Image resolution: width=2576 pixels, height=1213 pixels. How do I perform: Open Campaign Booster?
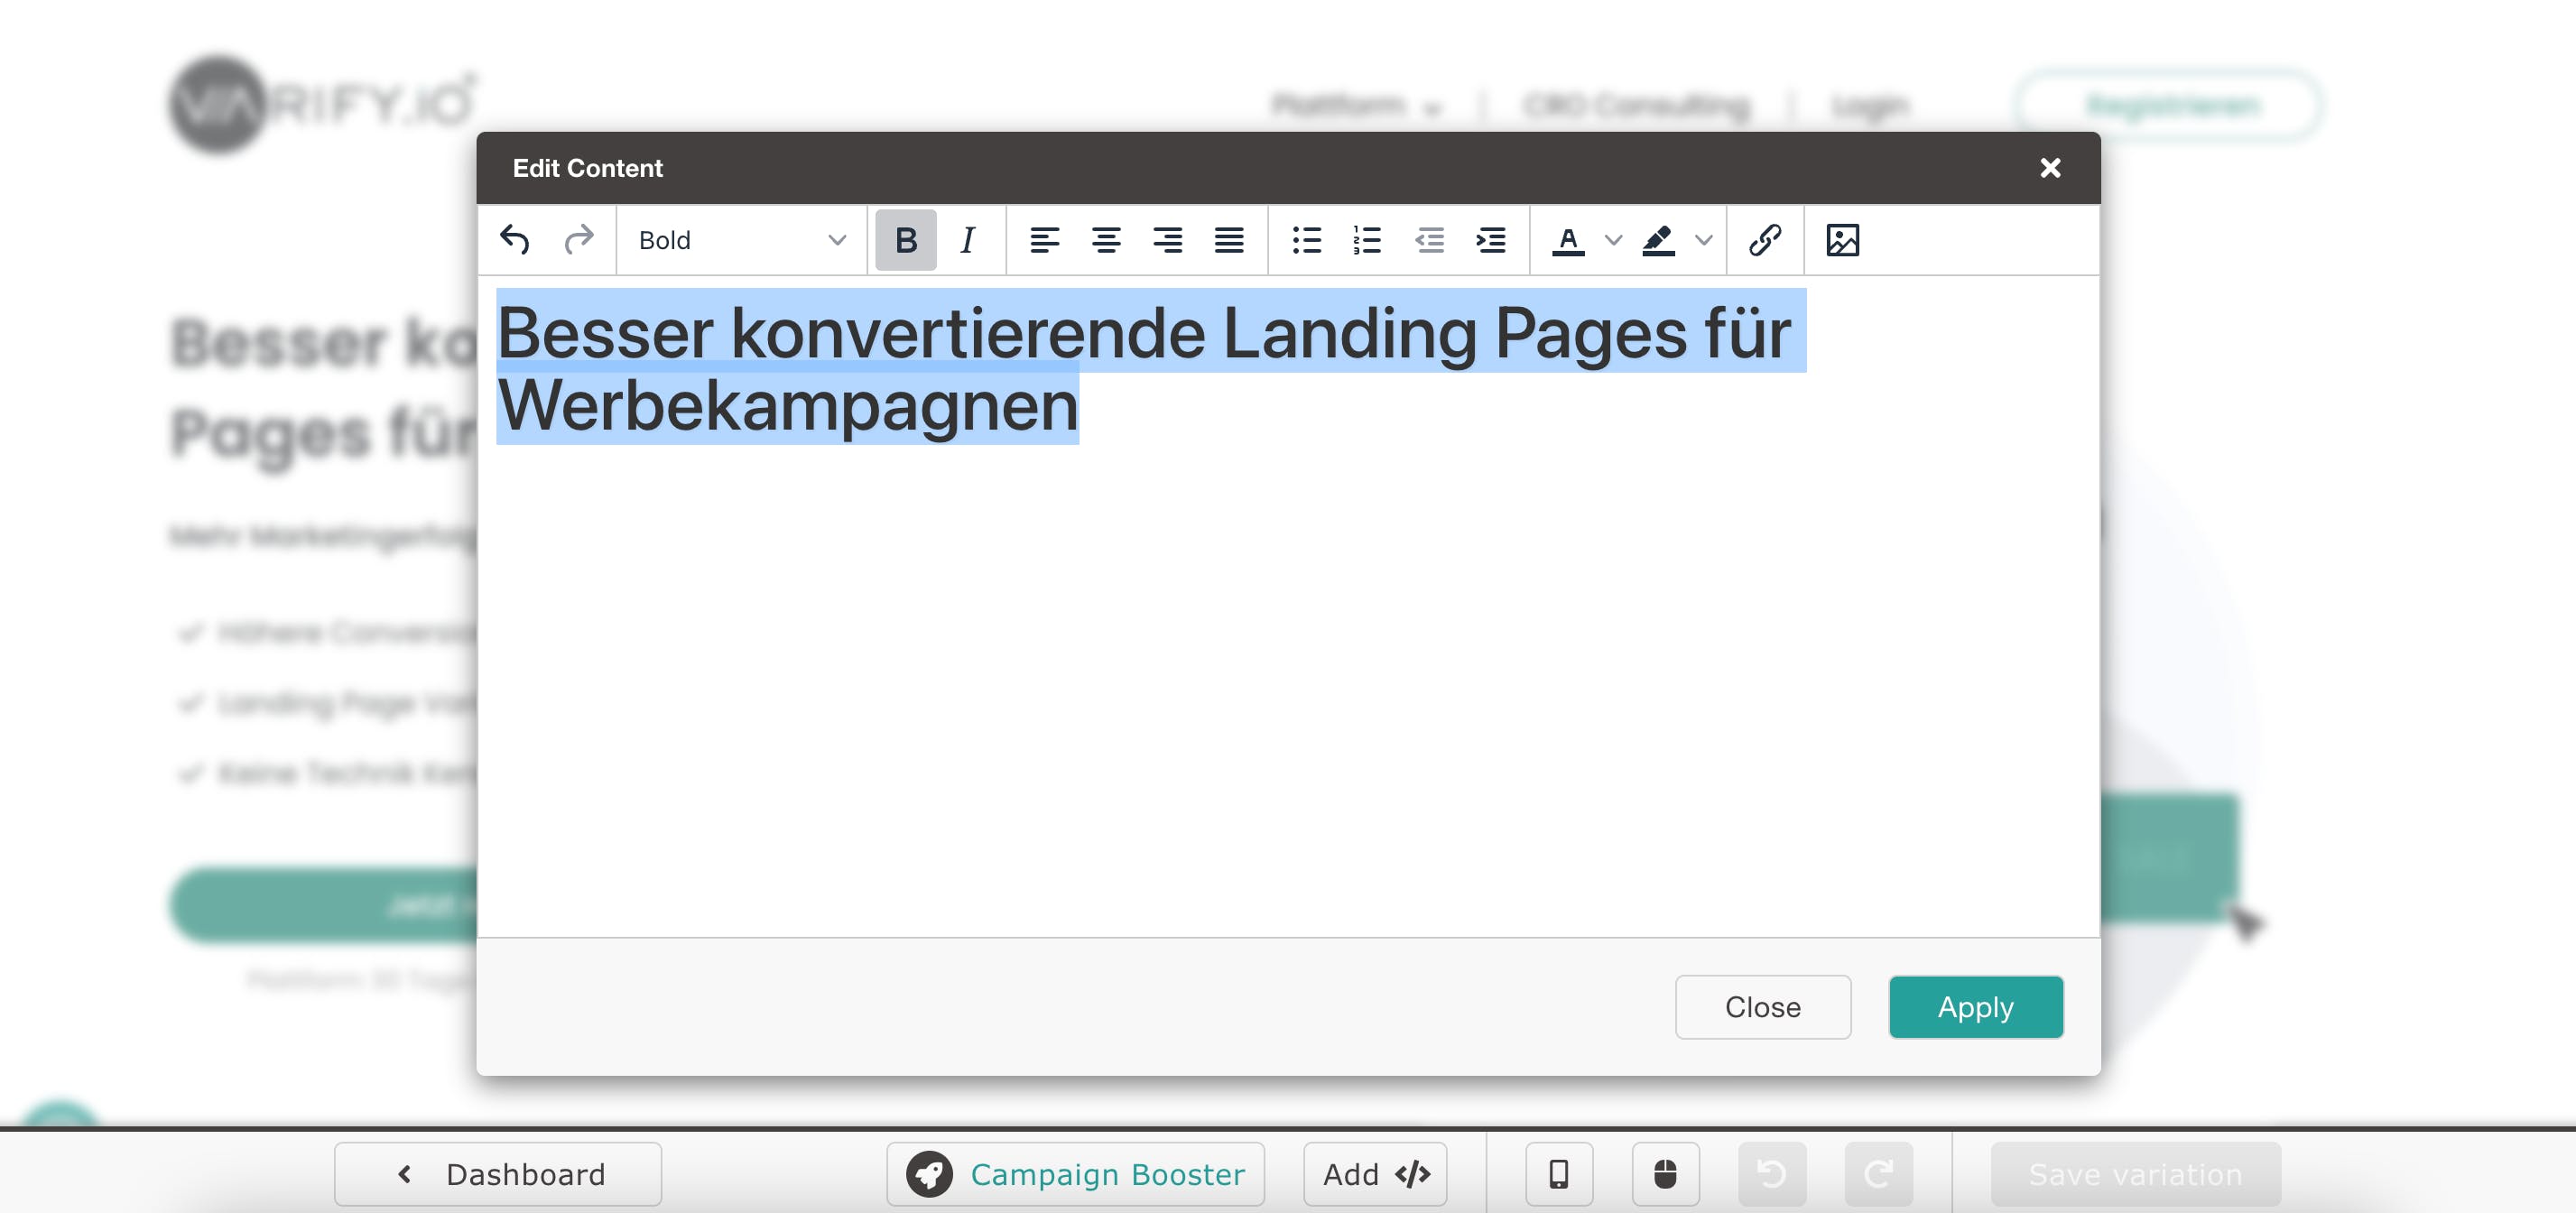(1075, 1174)
